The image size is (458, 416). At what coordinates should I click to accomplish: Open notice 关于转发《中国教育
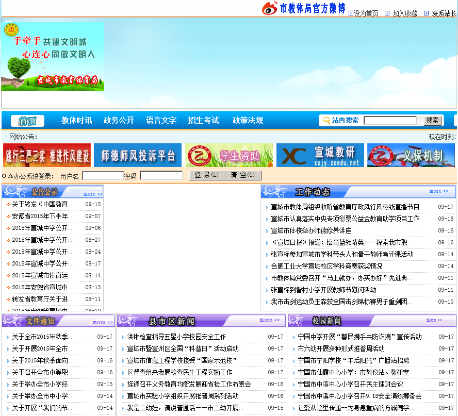tap(41, 204)
